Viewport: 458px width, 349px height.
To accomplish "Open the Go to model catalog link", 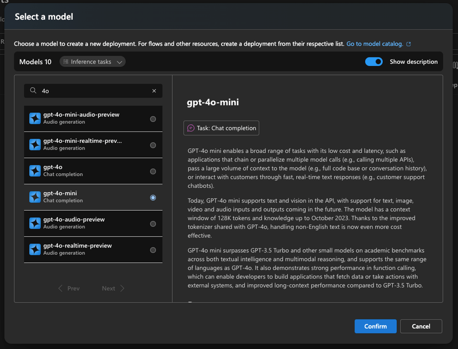I will (x=375, y=44).
